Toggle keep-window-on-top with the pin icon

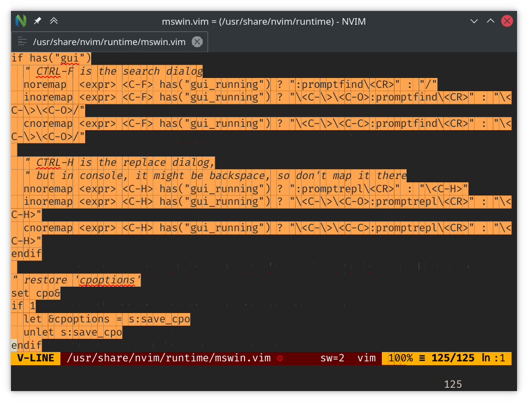(37, 21)
